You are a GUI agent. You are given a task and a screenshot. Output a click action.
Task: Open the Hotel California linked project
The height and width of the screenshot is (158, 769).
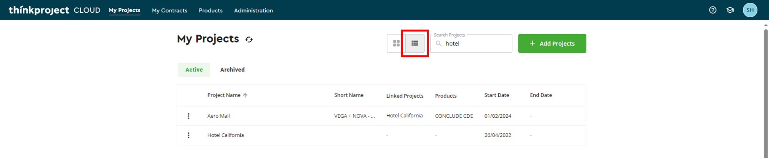[404, 116]
